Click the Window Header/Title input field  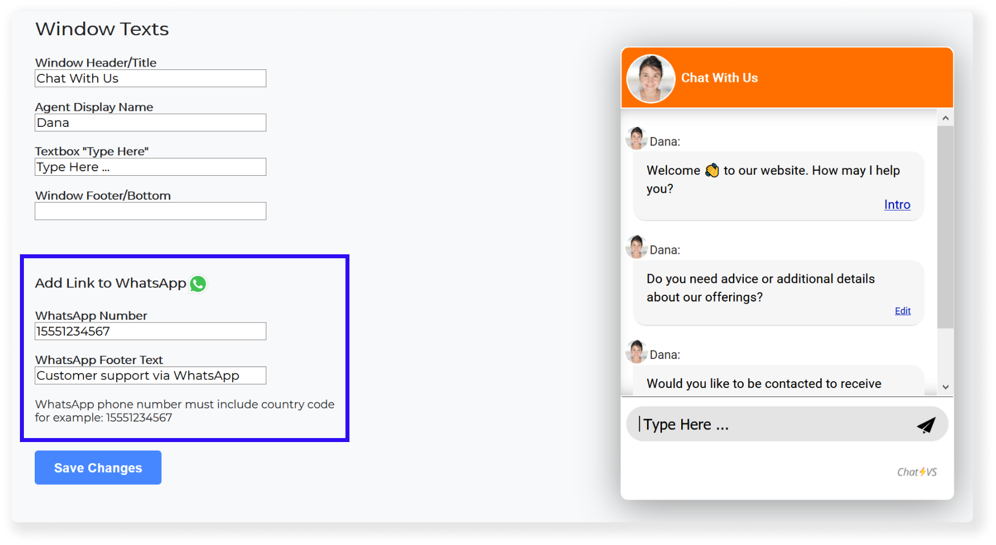click(150, 79)
